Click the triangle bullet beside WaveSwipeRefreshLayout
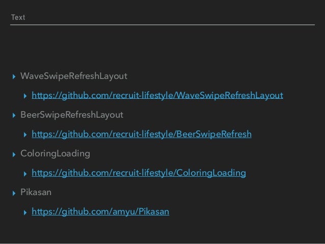Screen dimensions: 325x244 pyautogui.click(x=14, y=77)
